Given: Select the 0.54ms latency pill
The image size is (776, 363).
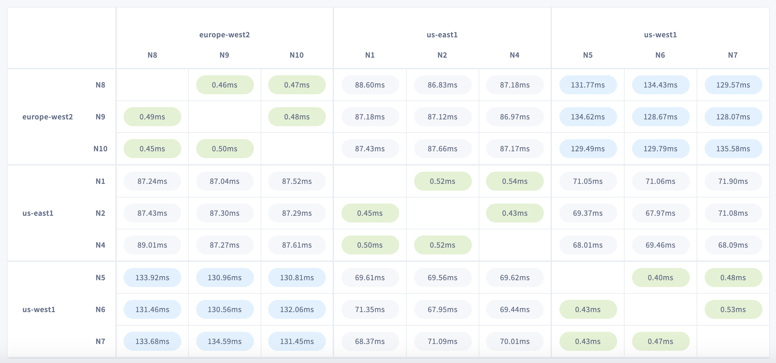Looking at the screenshot, I should 515,181.
